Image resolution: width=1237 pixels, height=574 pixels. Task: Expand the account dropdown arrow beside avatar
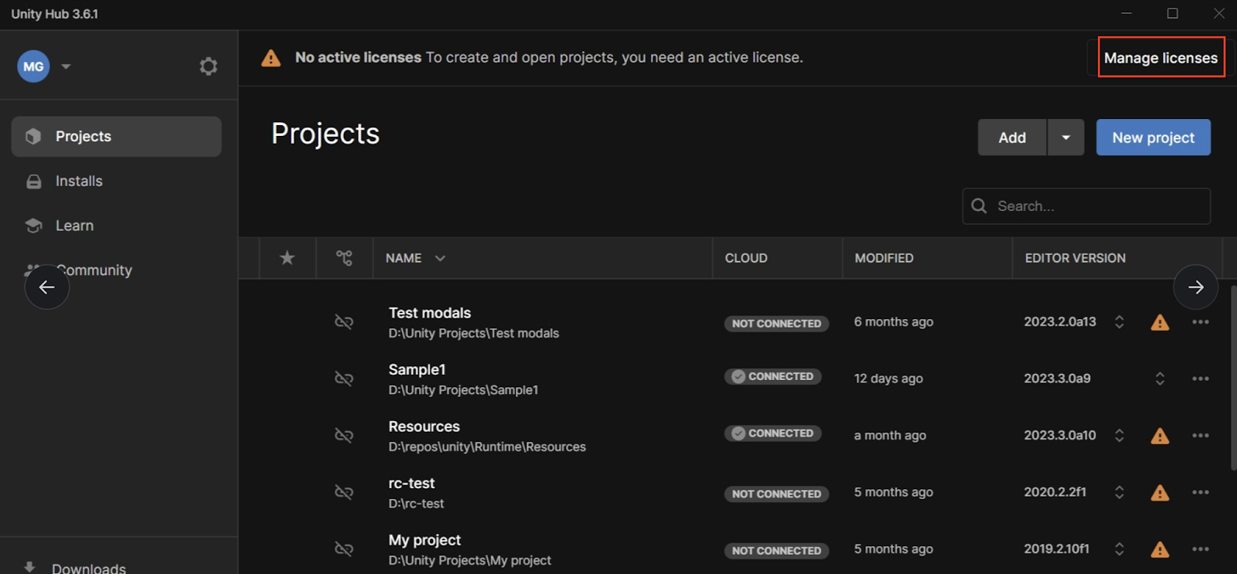(66, 66)
